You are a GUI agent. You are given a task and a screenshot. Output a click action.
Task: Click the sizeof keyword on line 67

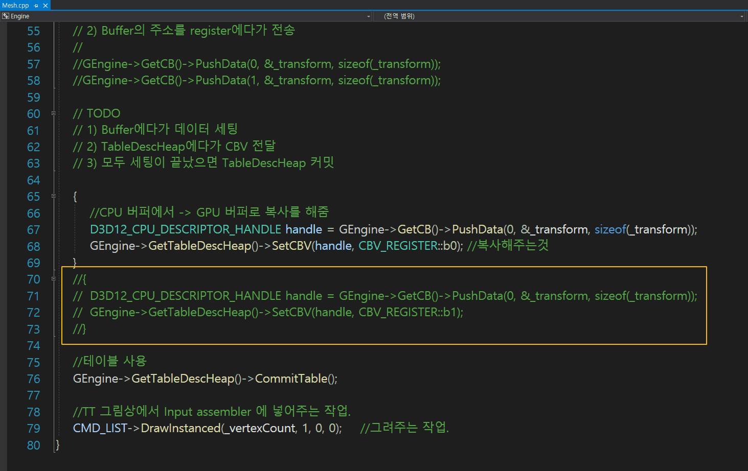(610, 229)
